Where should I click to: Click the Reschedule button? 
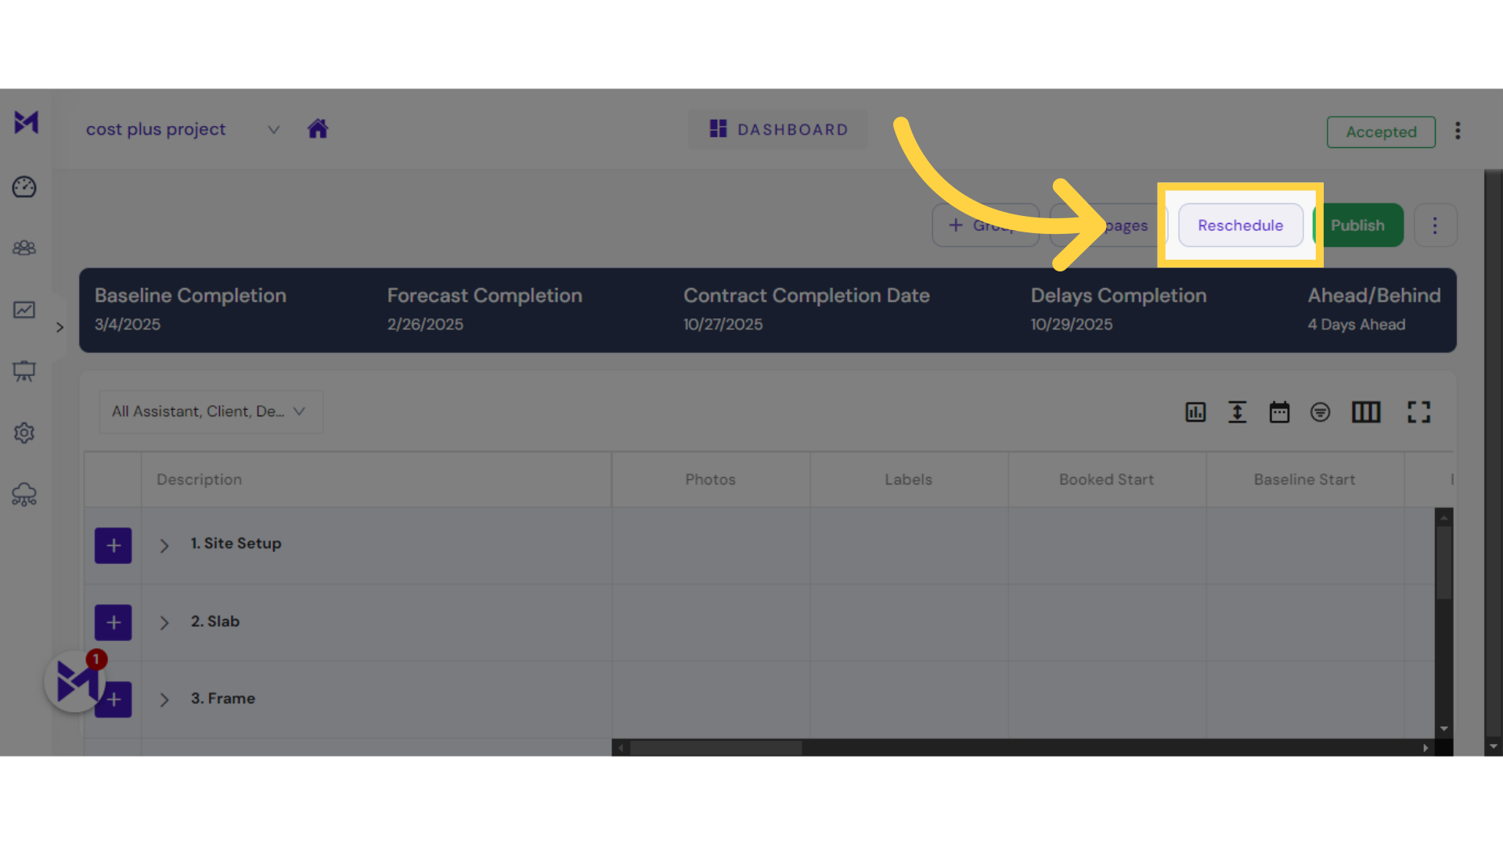1240,224
